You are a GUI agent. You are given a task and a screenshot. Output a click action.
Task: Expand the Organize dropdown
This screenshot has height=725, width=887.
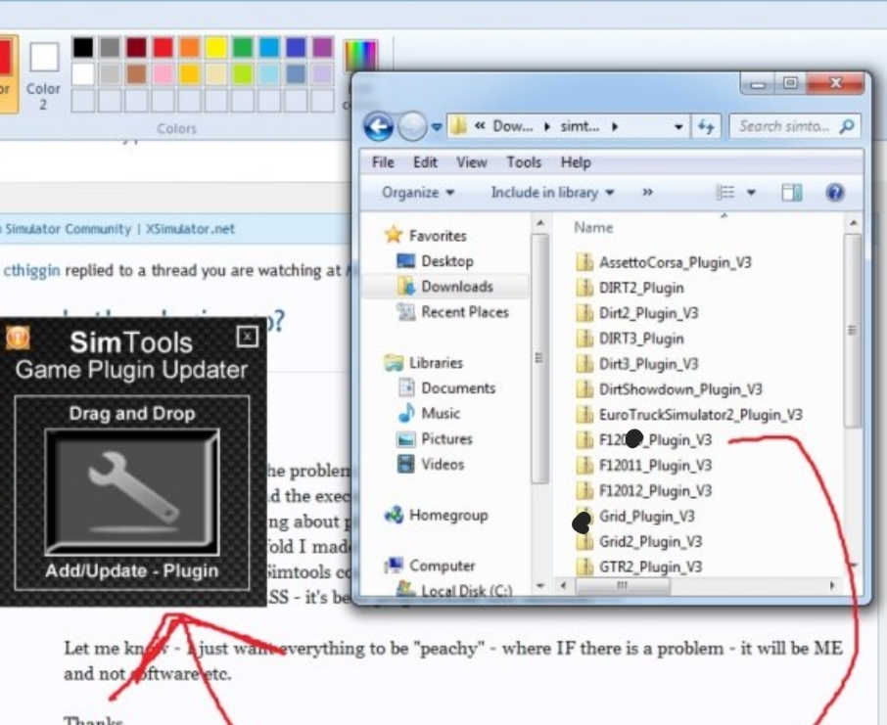(418, 193)
